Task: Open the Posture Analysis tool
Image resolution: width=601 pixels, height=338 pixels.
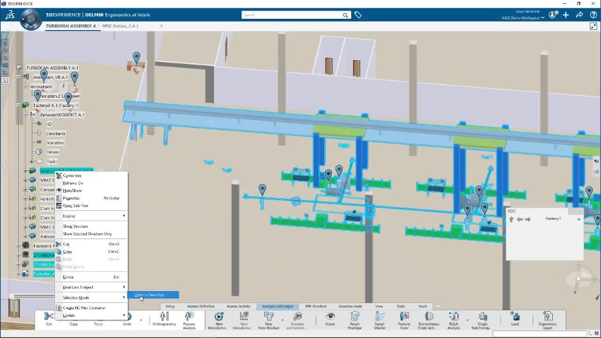Action: (189, 320)
